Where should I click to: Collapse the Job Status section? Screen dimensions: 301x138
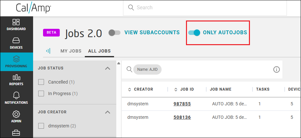[108, 68]
